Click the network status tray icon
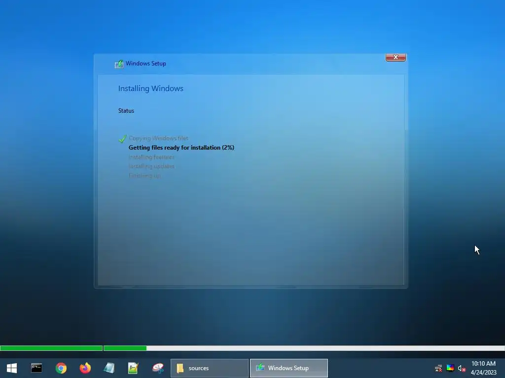Viewport: 505px width, 378px height. click(438, 368)
